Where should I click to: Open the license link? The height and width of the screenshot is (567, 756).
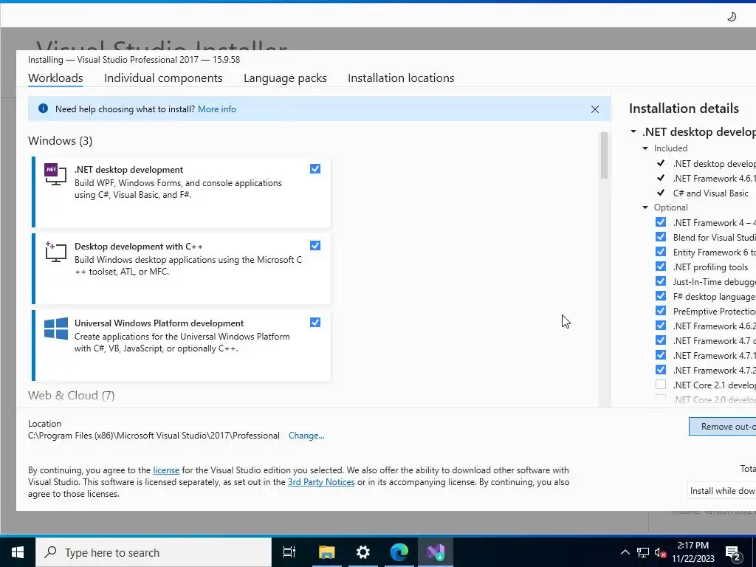(x=166, y=470)
